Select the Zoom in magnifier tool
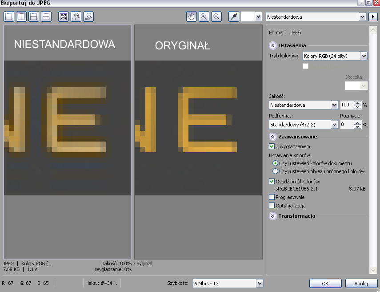The image size is (380, 292). 204,17
